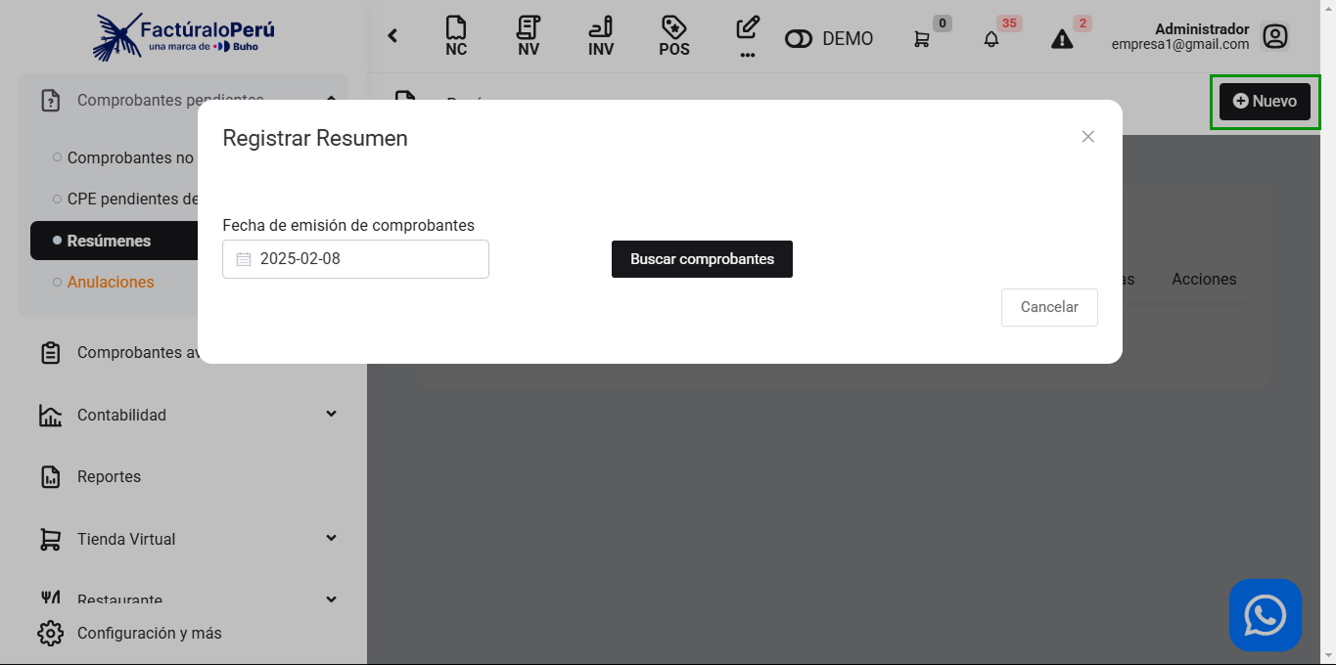Open the bell notifications icon

coord(991,39)
